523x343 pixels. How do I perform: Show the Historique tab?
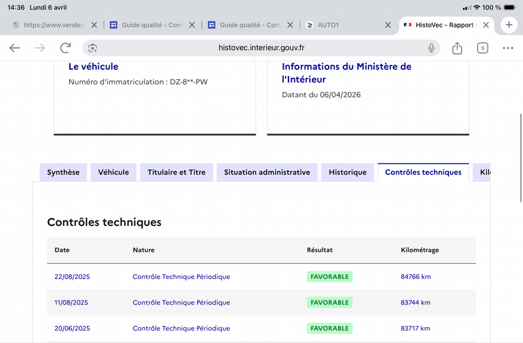tap(347, 172)
